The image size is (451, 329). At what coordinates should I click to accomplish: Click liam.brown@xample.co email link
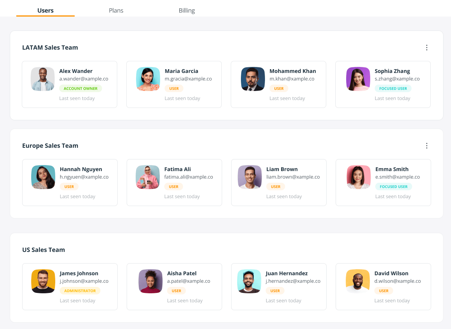293,177
